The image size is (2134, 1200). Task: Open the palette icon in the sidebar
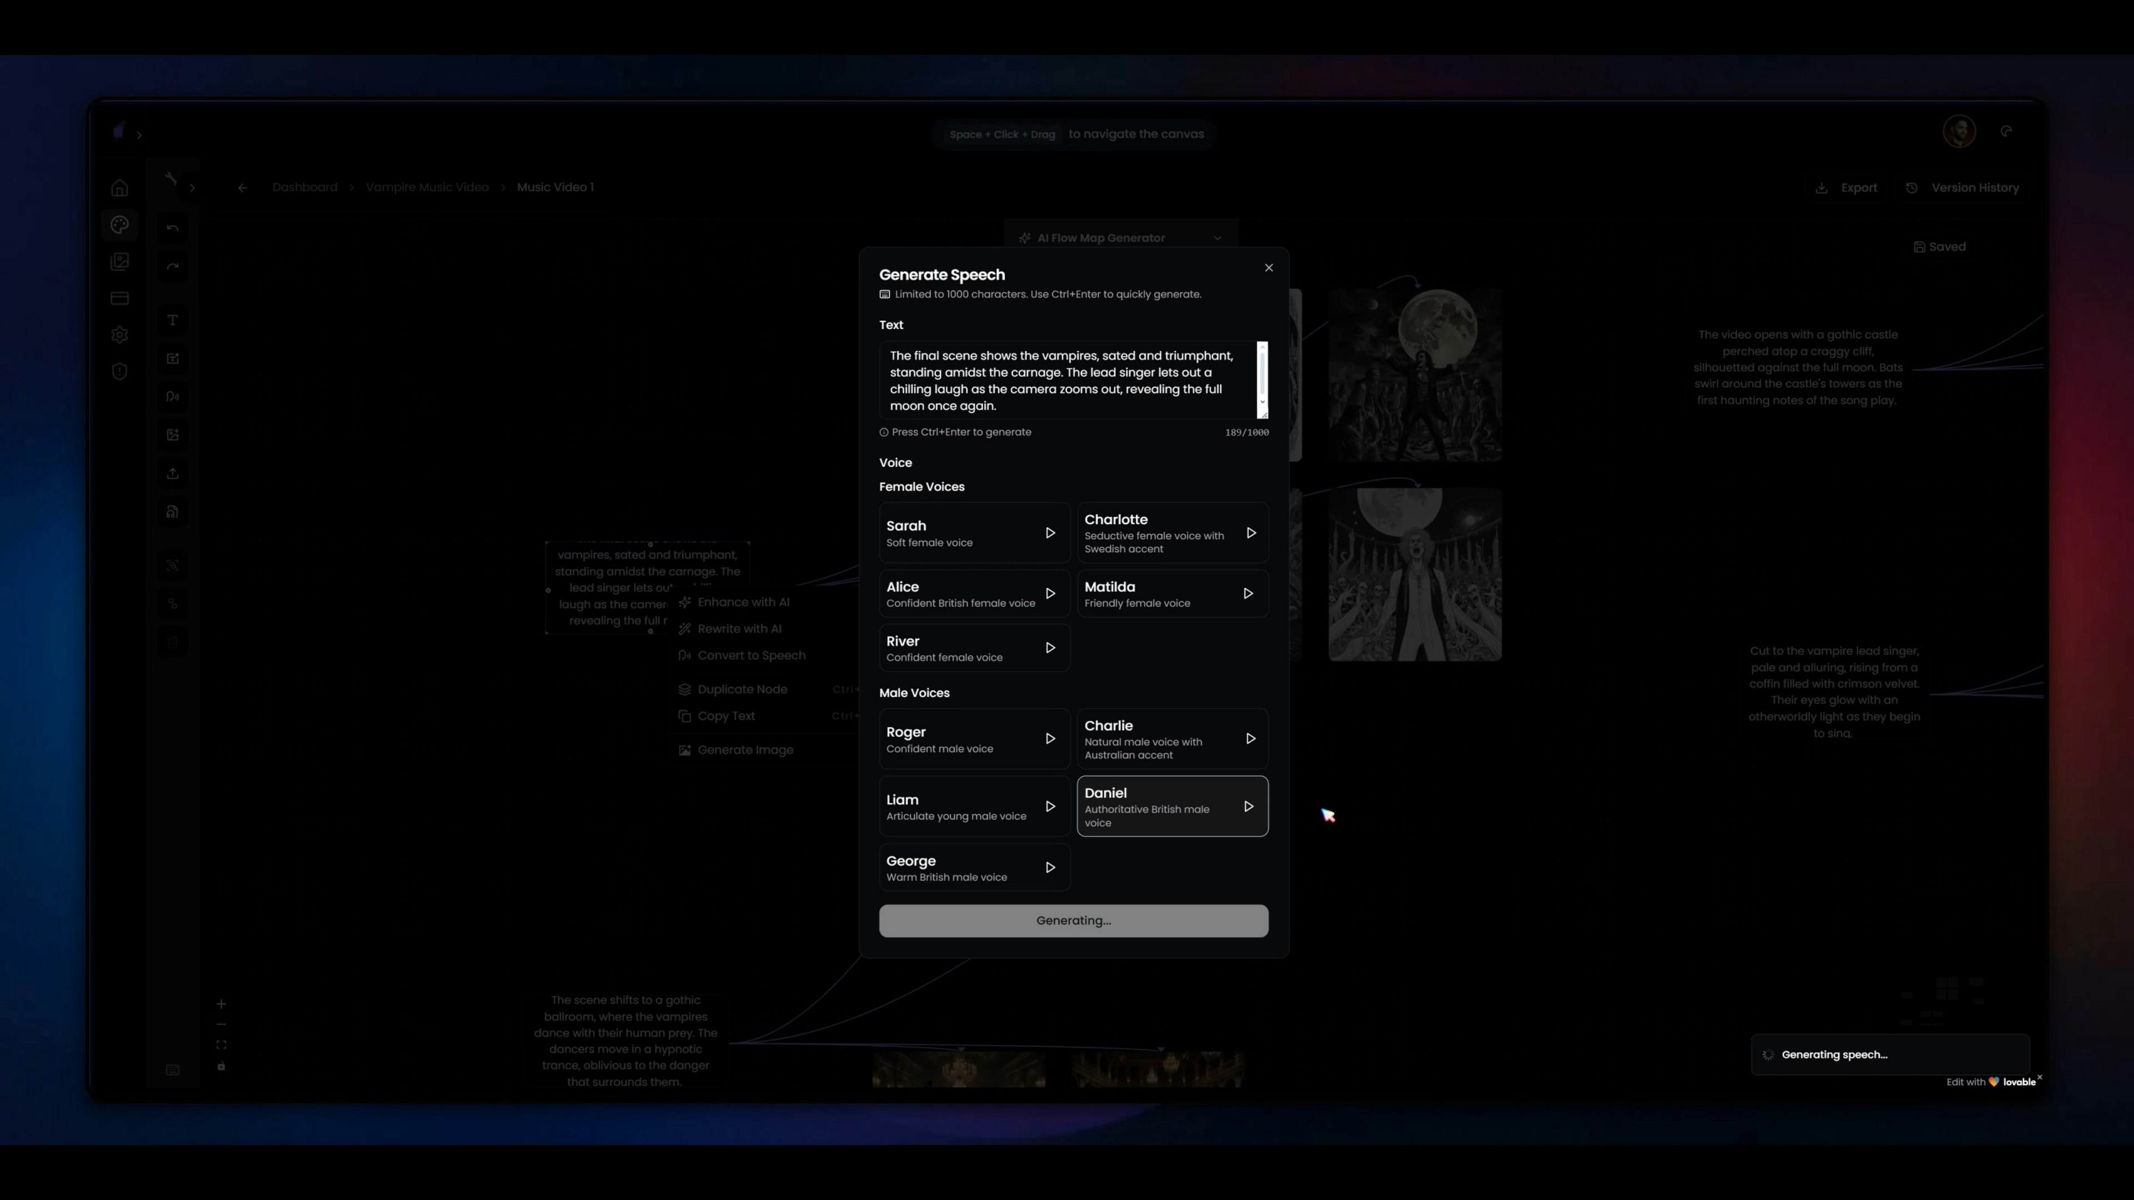point(119,224)
